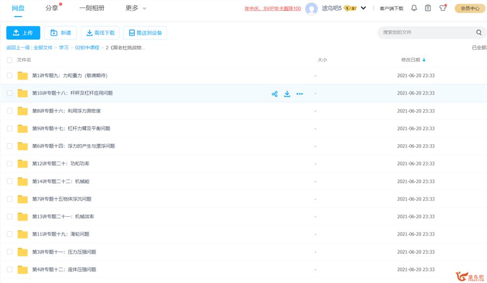This screenshot has width=487, height=283.
Task: Open more options on 第10讲 row
Action: (x=300, y=94)
